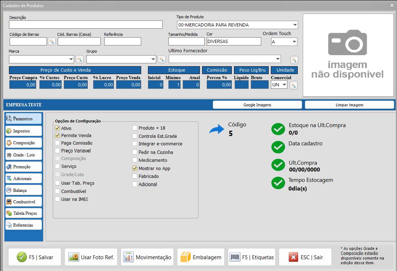Click the Descrição text field
The image size is (397, 271).
(x=86, y=25)
